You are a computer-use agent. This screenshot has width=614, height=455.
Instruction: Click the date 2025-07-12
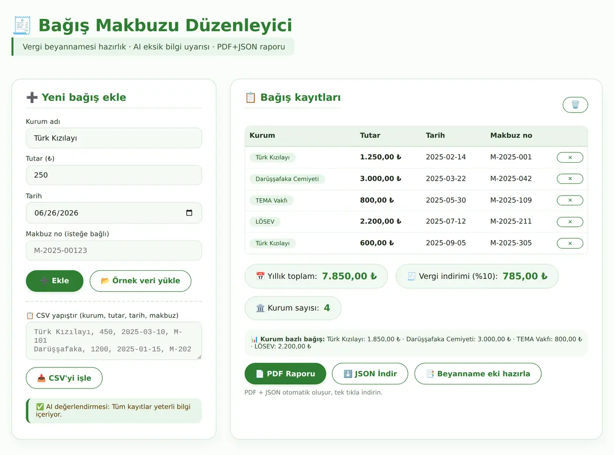pyautogui.click(x=446, y=222)
